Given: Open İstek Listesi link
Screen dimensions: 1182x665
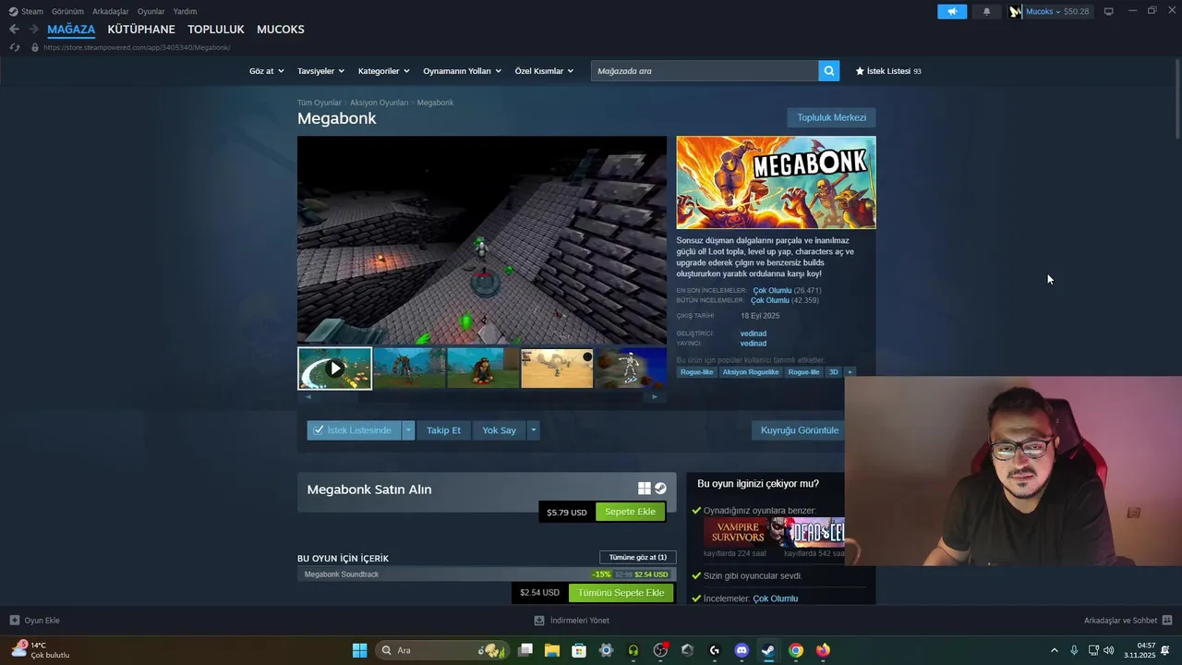Looking at the screenshot, I should tap(888, 71).
